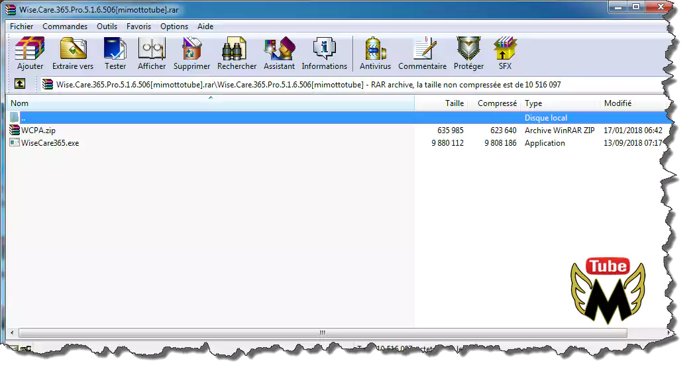Open the Commentaire tool icon
The width and height of the screenshot is (691, 371).
[425, 48]
